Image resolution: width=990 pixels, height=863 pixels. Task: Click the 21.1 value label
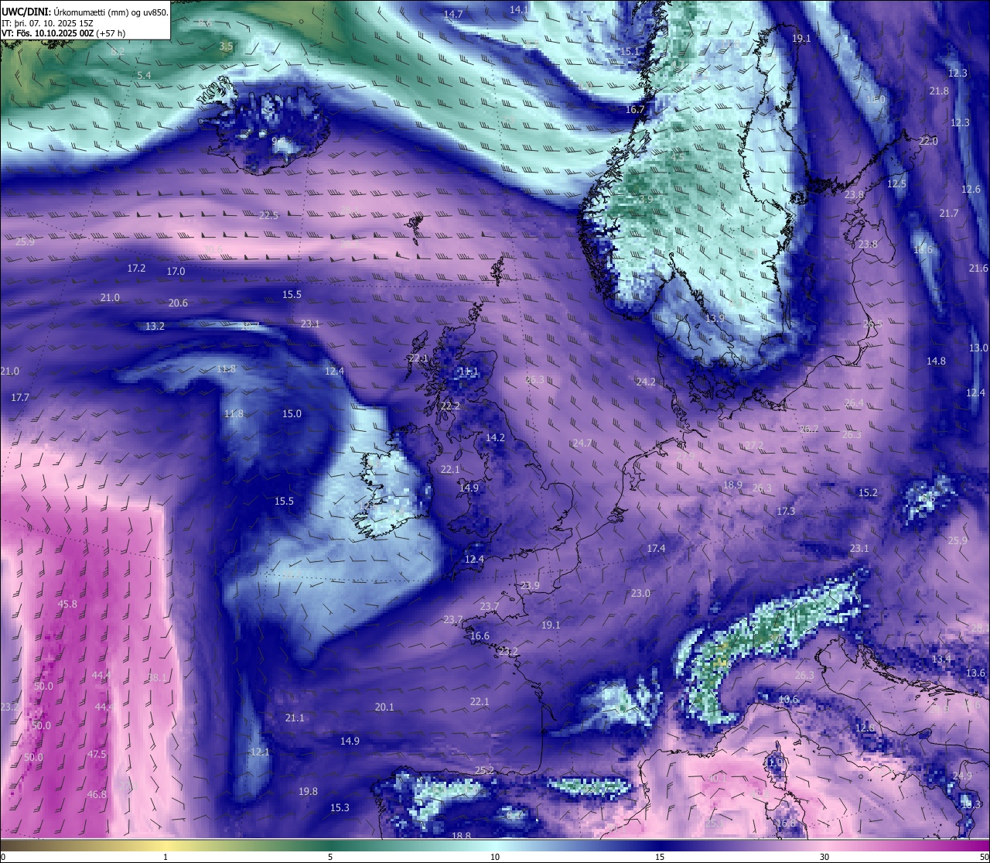(295, 717)
